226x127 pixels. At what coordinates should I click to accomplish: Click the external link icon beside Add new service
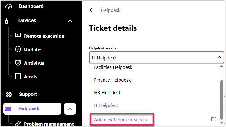coord(214,119)
